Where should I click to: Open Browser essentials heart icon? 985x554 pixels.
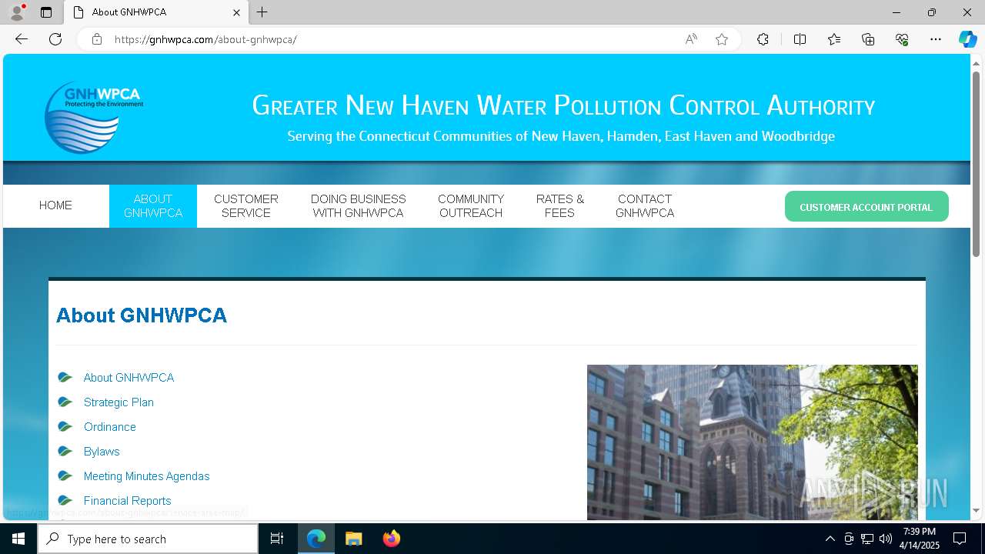pos(902,39)
